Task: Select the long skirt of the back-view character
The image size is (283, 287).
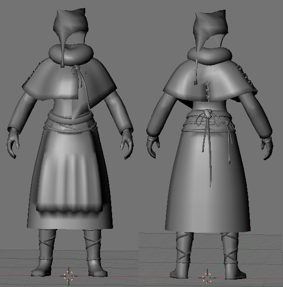Action: pyautogui.click(x=208, y=180)
